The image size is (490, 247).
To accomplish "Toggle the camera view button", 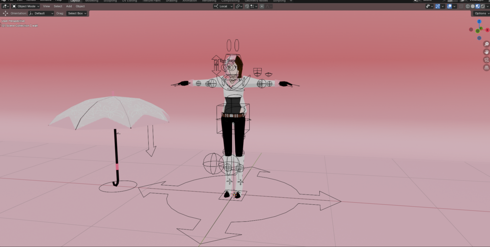I will [486, 59].
